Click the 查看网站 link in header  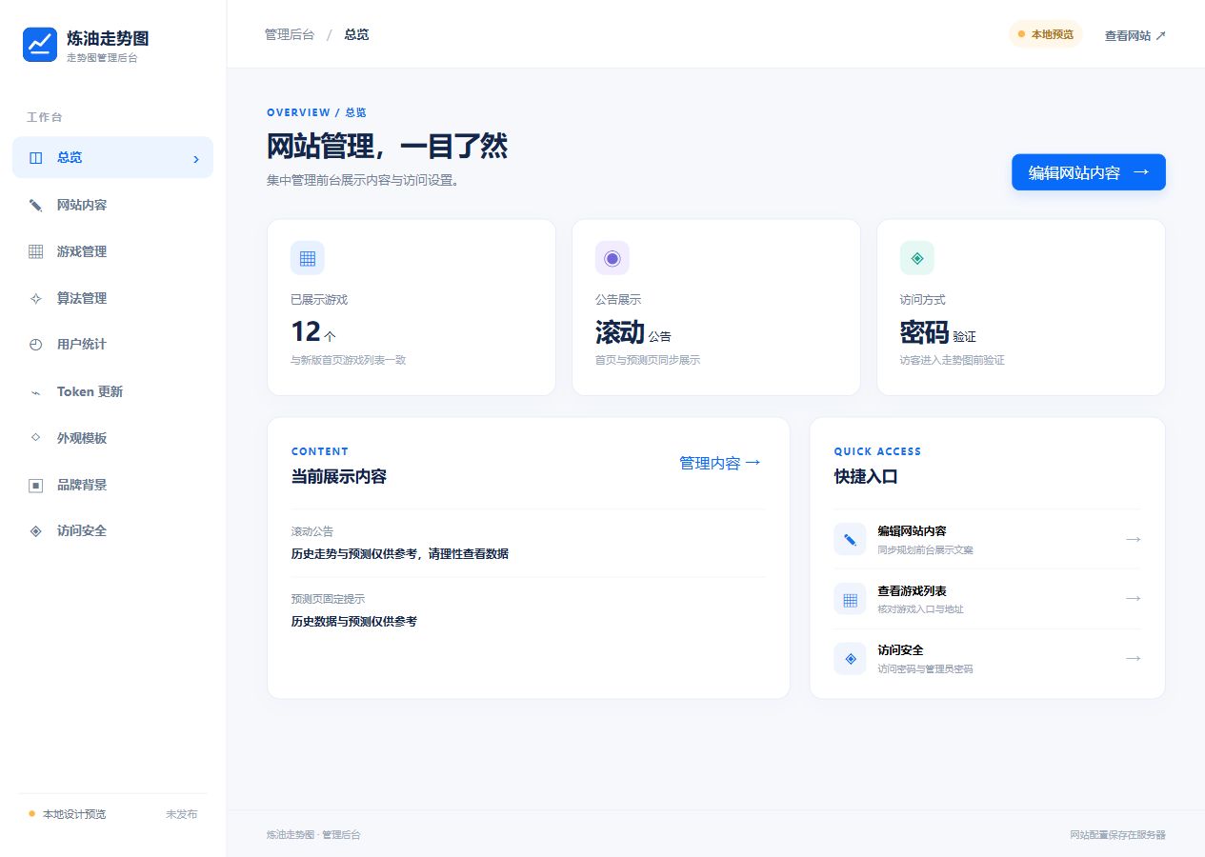click(x=1135, y=35)
